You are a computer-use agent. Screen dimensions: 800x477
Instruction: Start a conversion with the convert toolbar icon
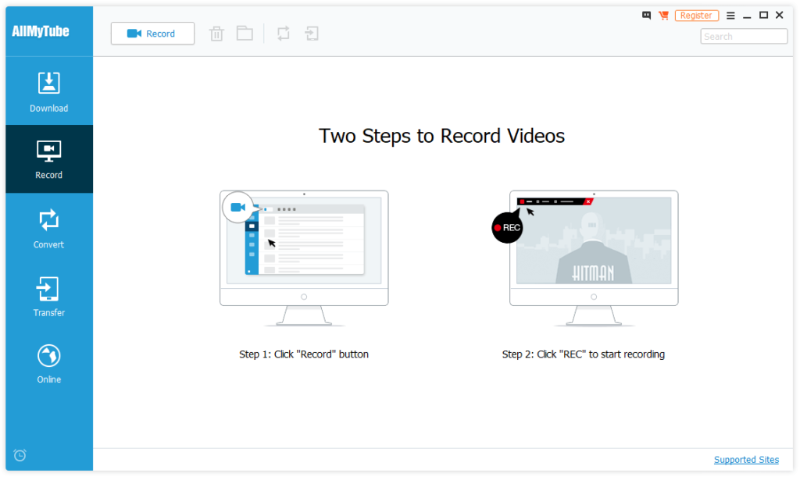[x=283, y=34]
